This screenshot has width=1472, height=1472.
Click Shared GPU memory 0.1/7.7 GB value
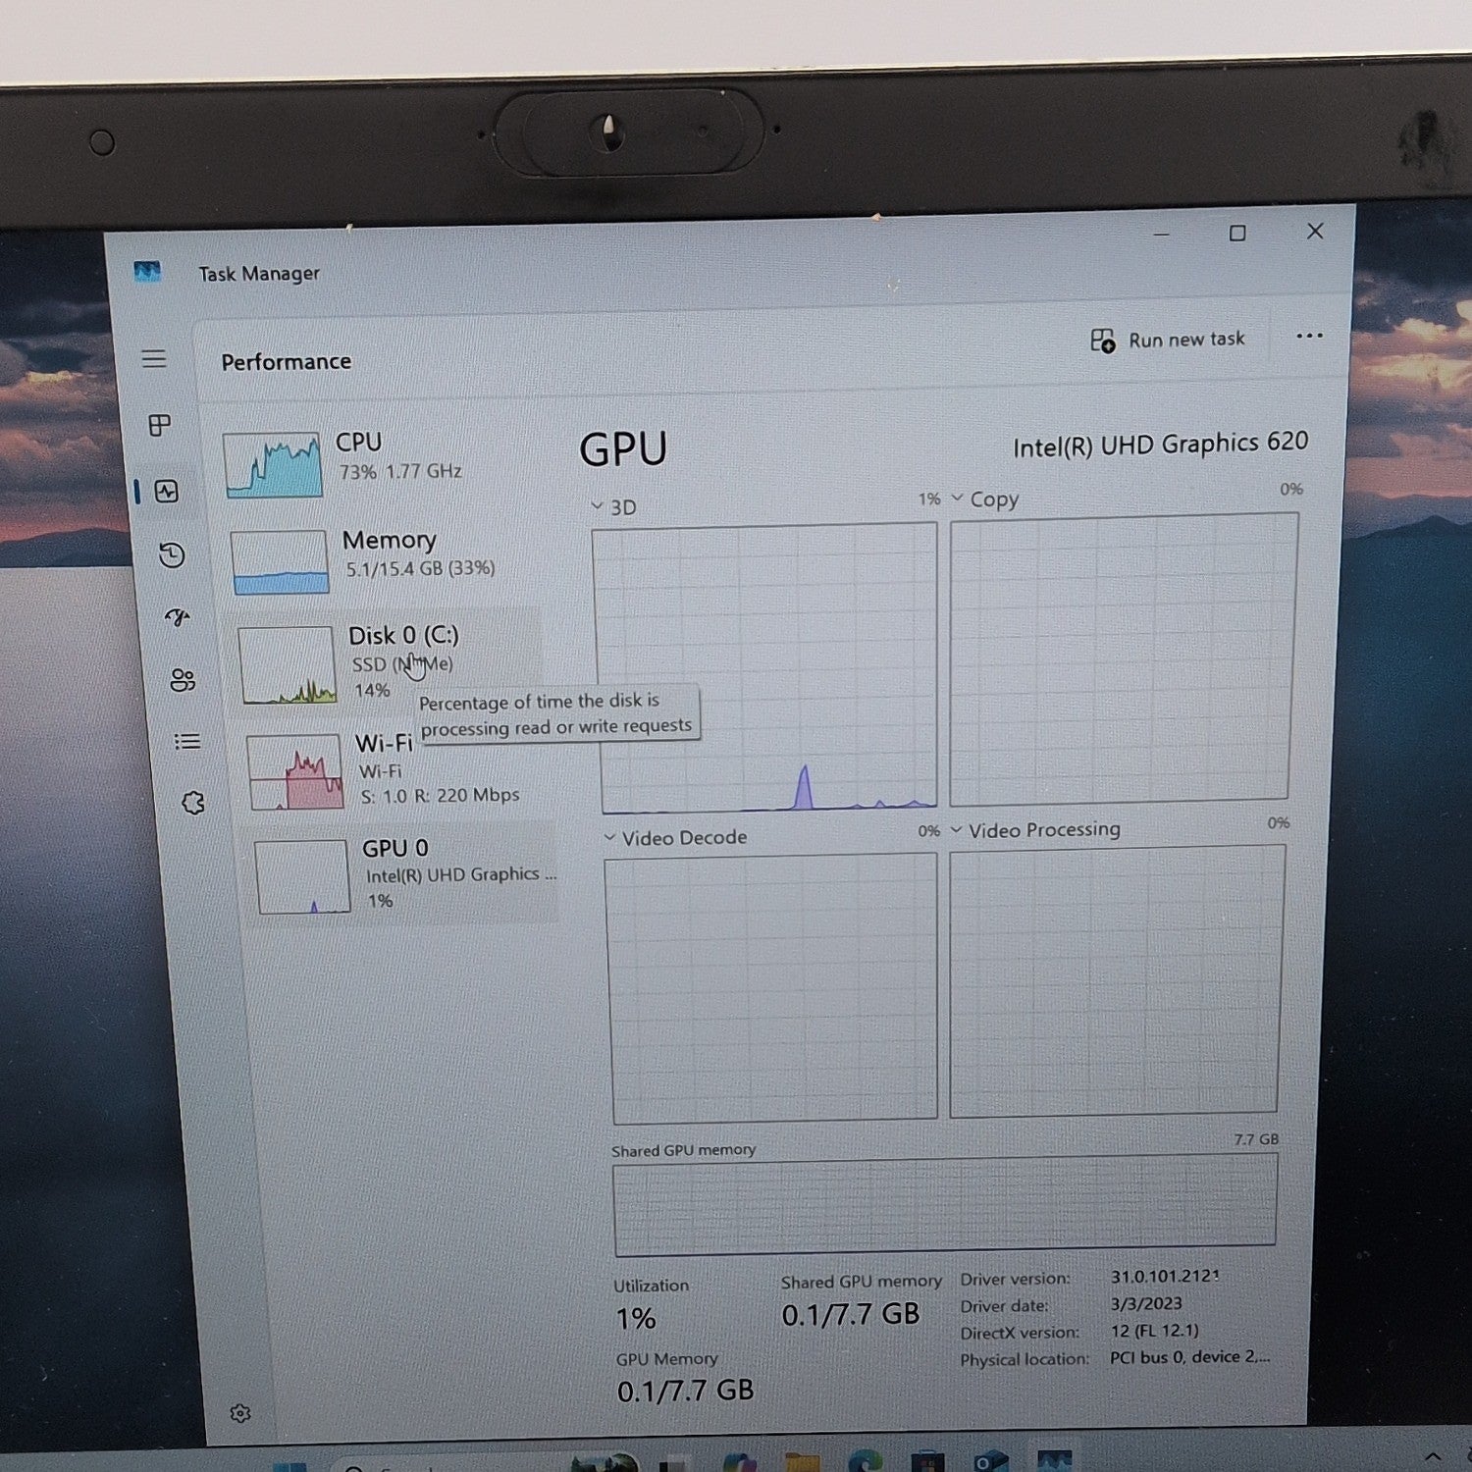pos(851,1314)
